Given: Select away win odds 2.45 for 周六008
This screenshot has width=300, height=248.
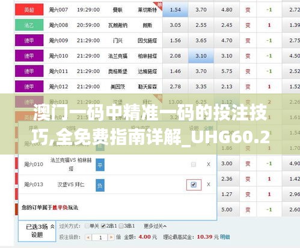Looking at the screenshot, I should click(x=227, y=25).
